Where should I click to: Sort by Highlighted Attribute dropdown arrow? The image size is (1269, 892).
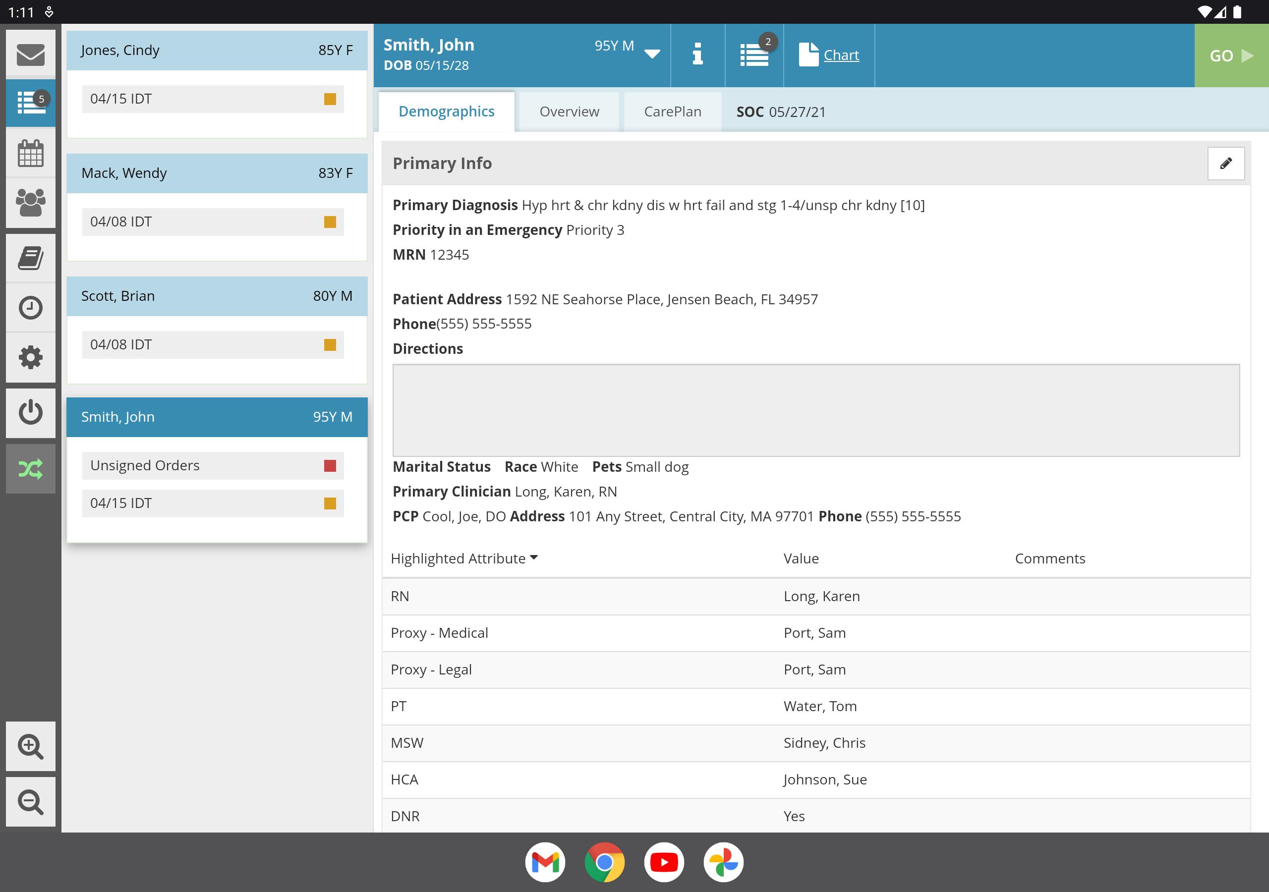533,557
